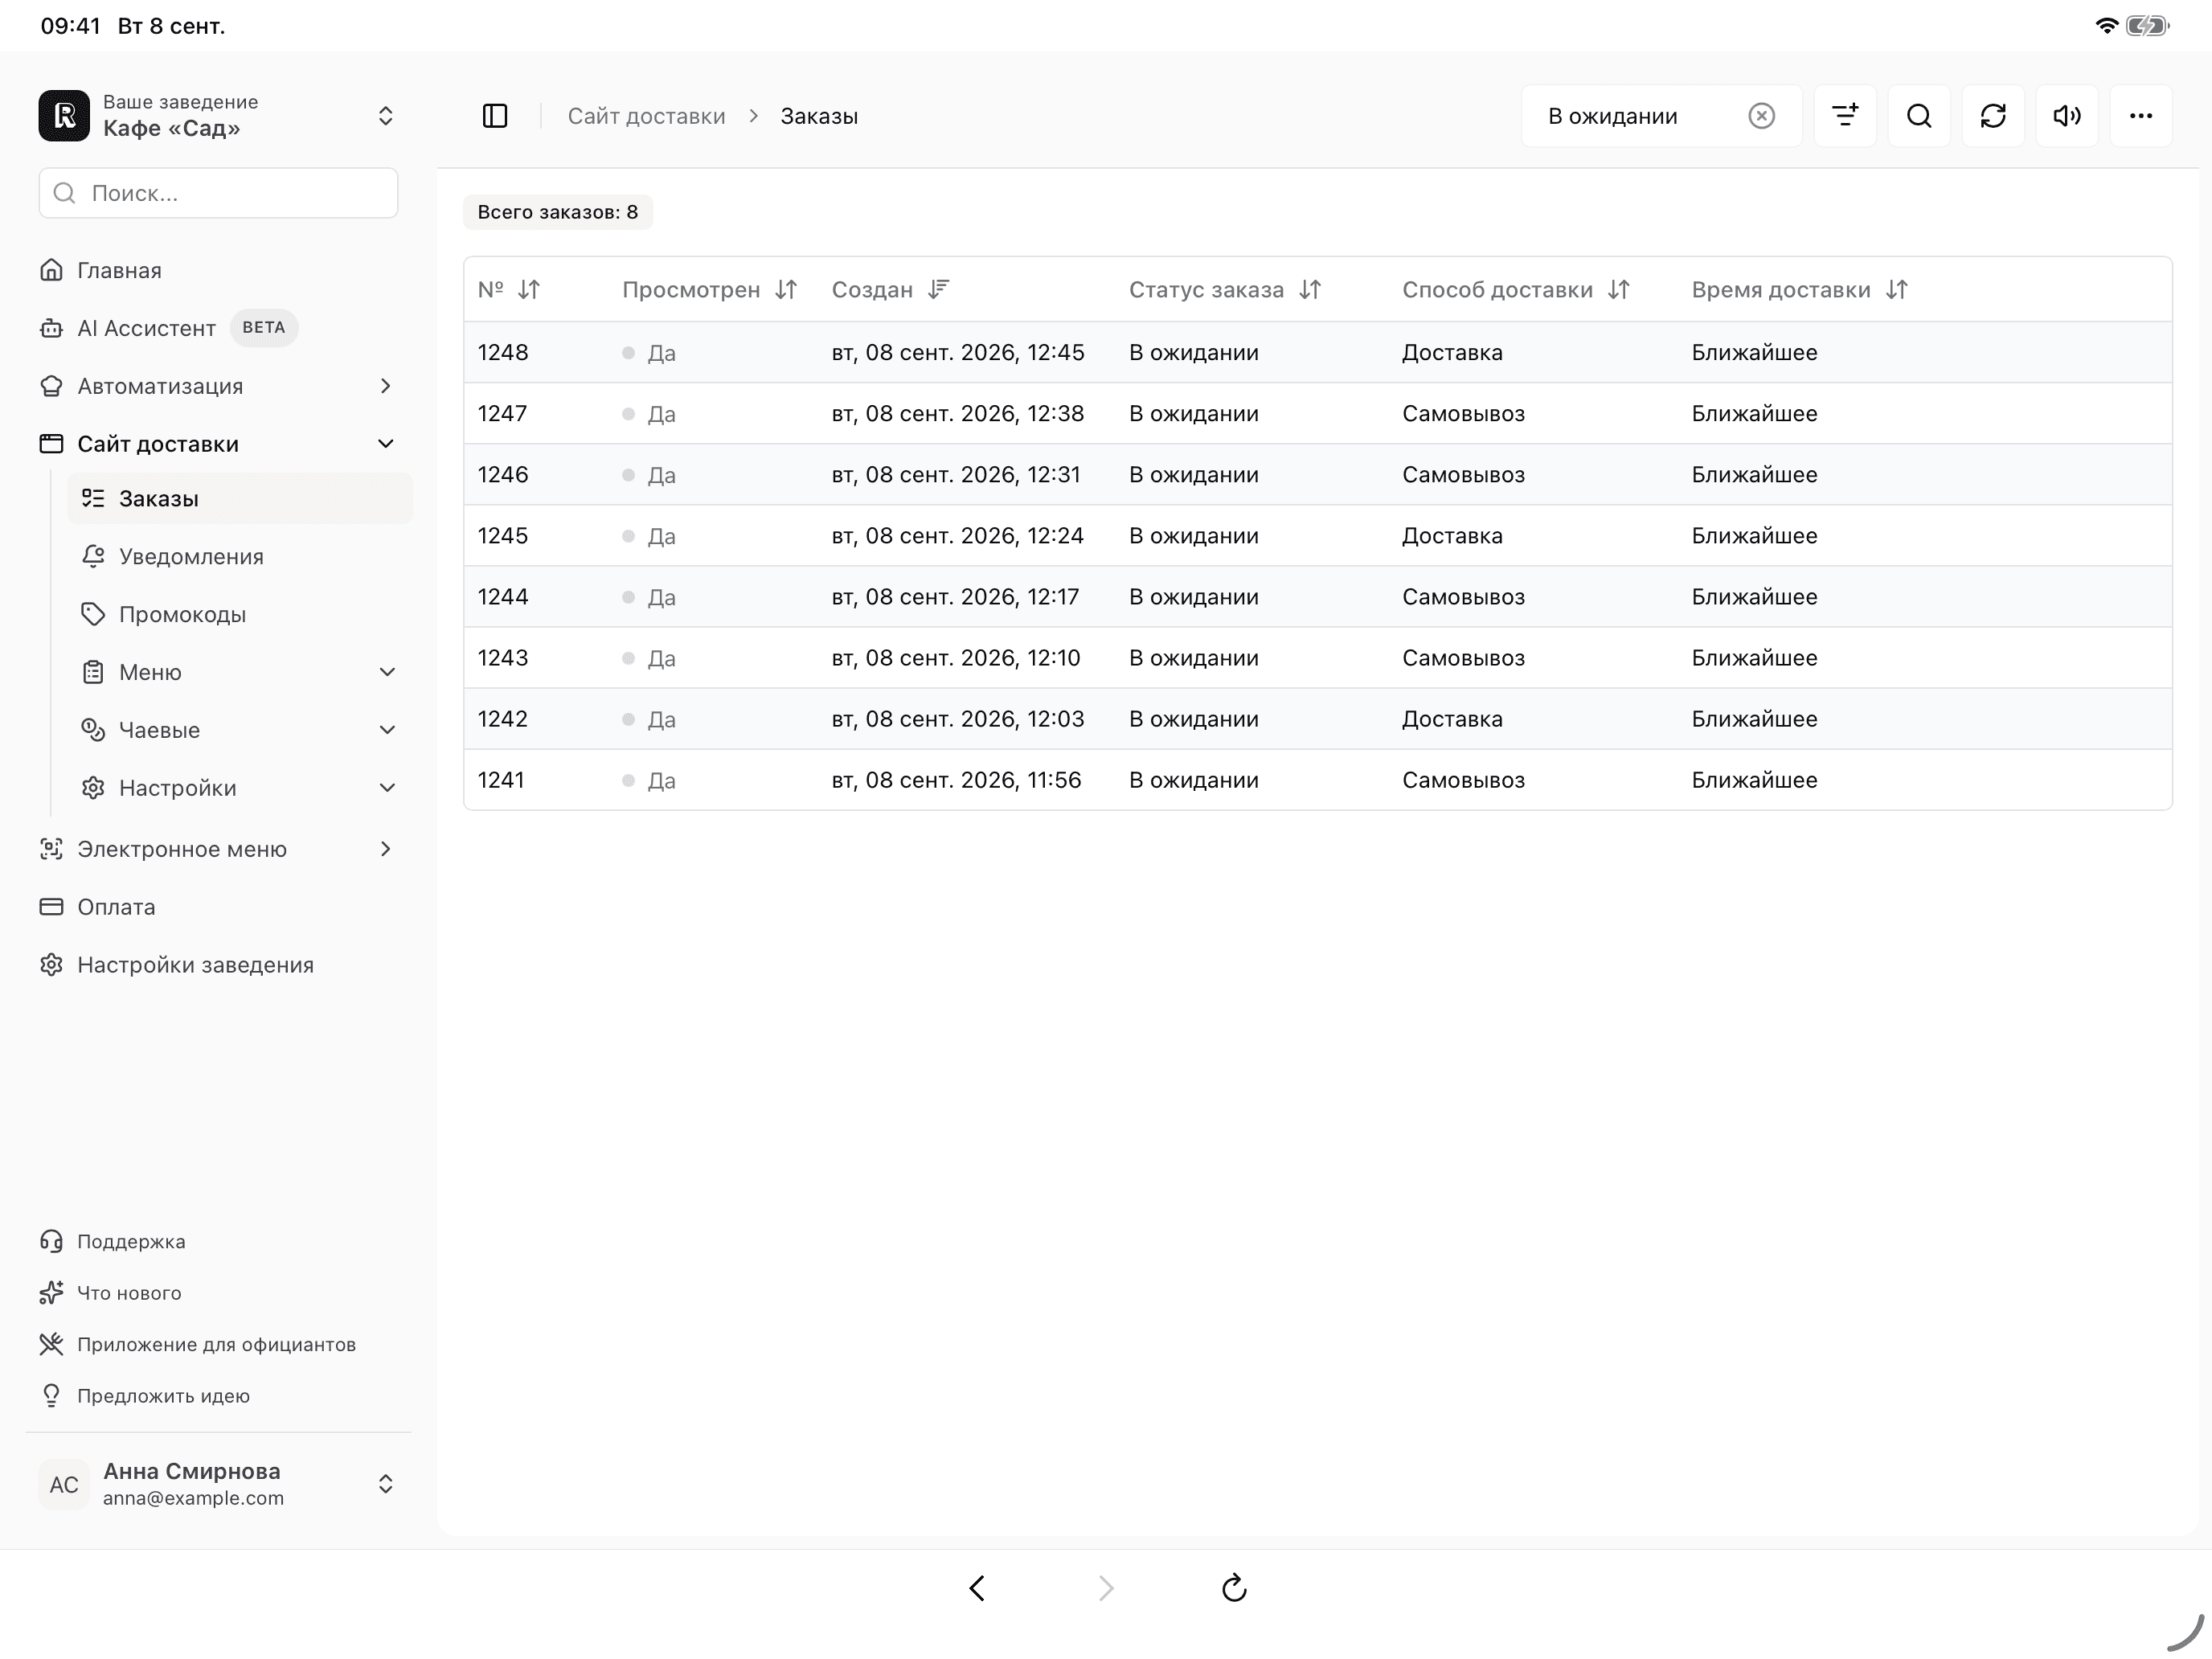This screenshot has height=1659, width=2212.
Task: Clear the 'В ожидании' filter
Action: (x=1761, y=116)
